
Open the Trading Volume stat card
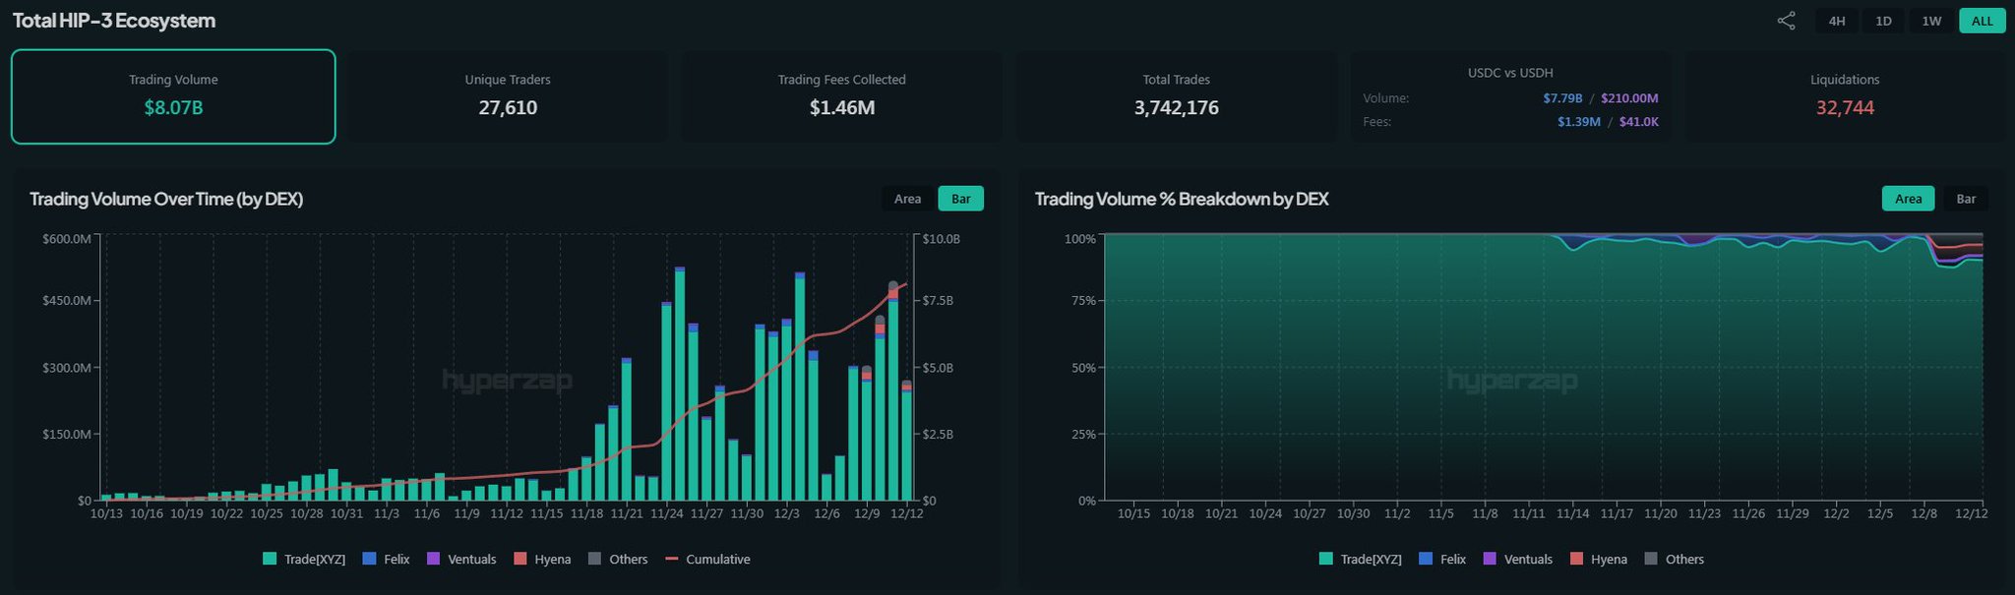[173, 96]
